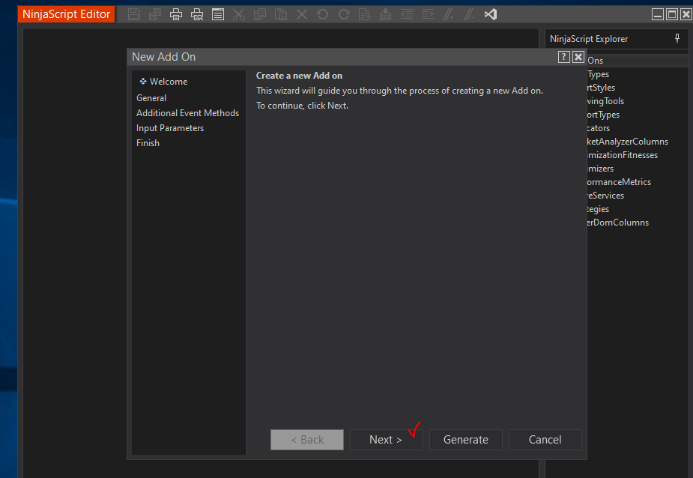Click the 'This wizard will guide you' sentence
This screenshot has width=693, height=478.
[x=399, y=91]
